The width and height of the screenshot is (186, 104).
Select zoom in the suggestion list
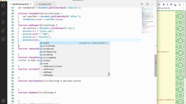tap(75, 64)
